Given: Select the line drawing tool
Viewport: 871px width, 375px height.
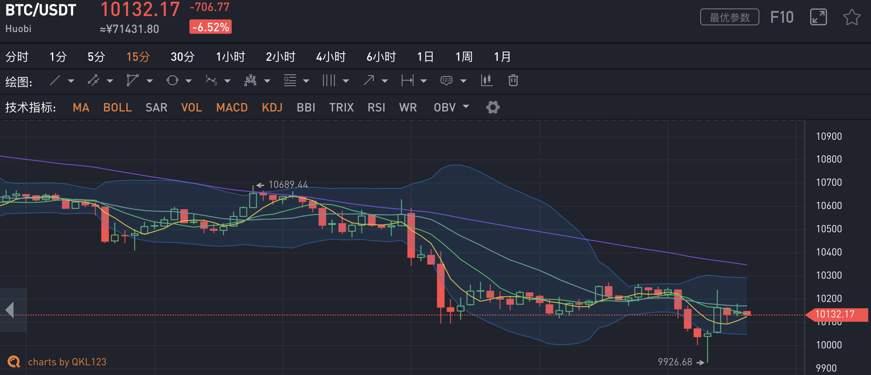Looking at the screenshot, I should (55, 80).
